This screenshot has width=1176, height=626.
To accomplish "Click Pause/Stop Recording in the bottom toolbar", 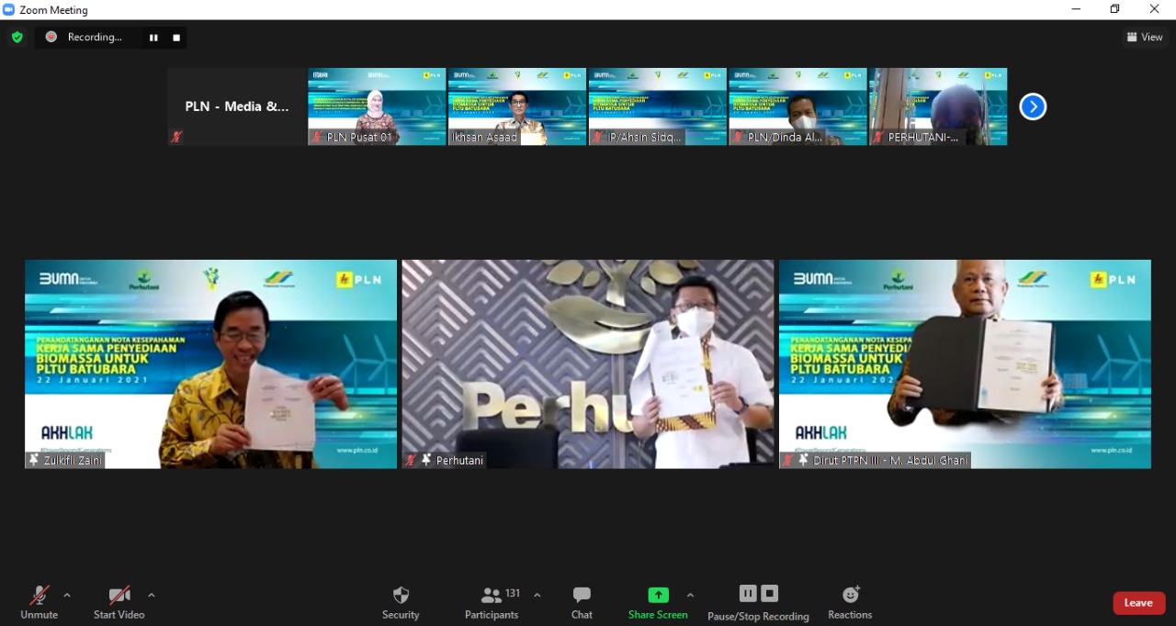I will click(758, 602).
